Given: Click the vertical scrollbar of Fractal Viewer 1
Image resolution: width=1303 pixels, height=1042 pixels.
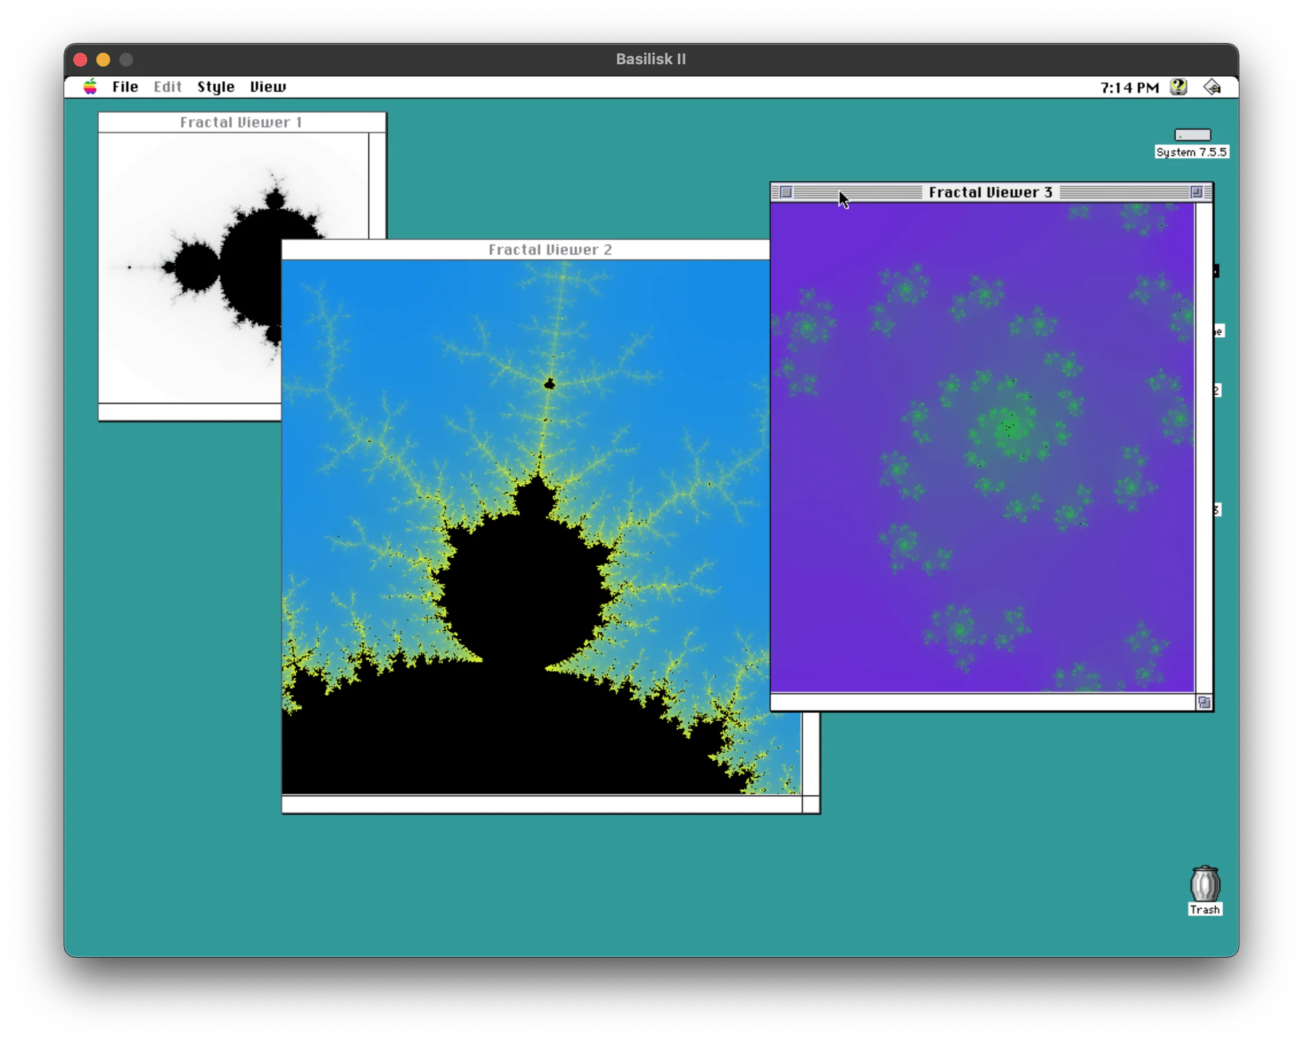Looking at the screenshot, I should click(x=377, y=186).
